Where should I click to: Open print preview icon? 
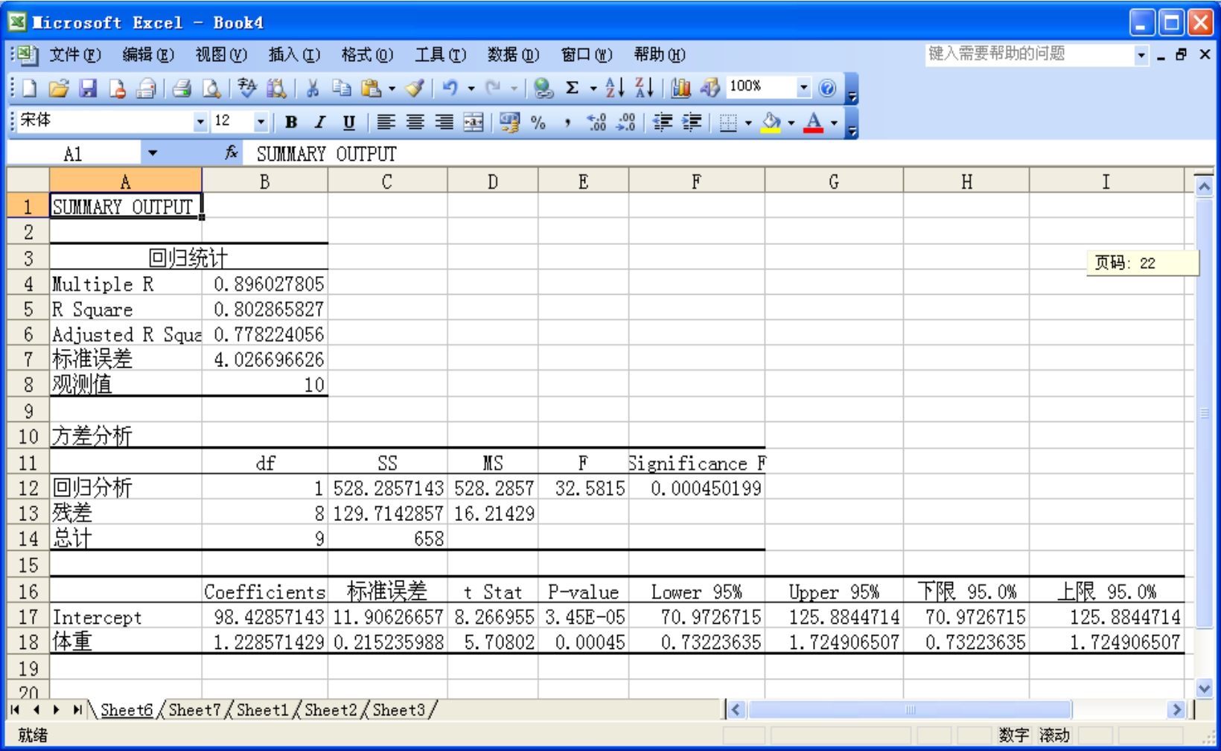(211, 89)
